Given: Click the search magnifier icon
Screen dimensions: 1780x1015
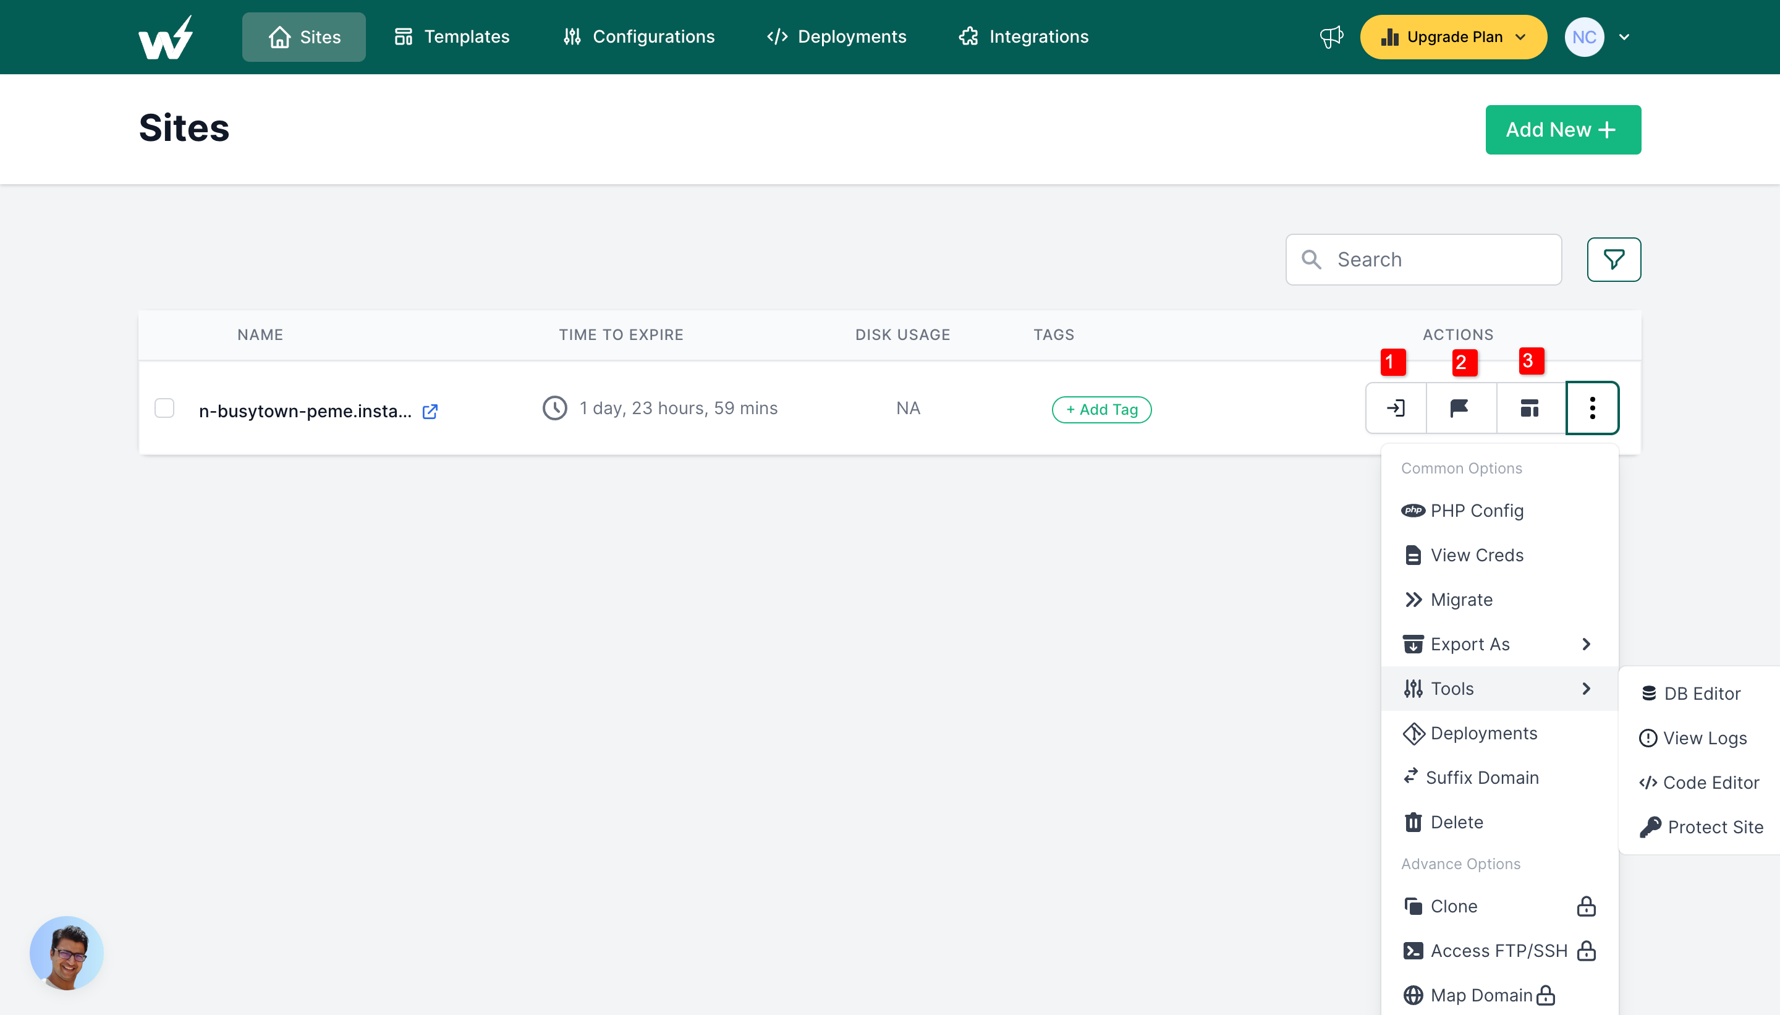Looking at the screenshot, I should coord(1312,258).
